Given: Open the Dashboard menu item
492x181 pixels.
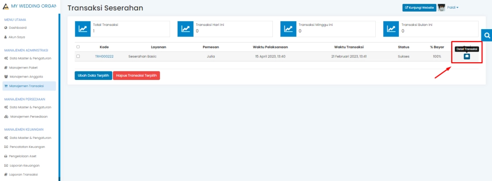Looking at the screenshot, I should (x=15, y=27).
